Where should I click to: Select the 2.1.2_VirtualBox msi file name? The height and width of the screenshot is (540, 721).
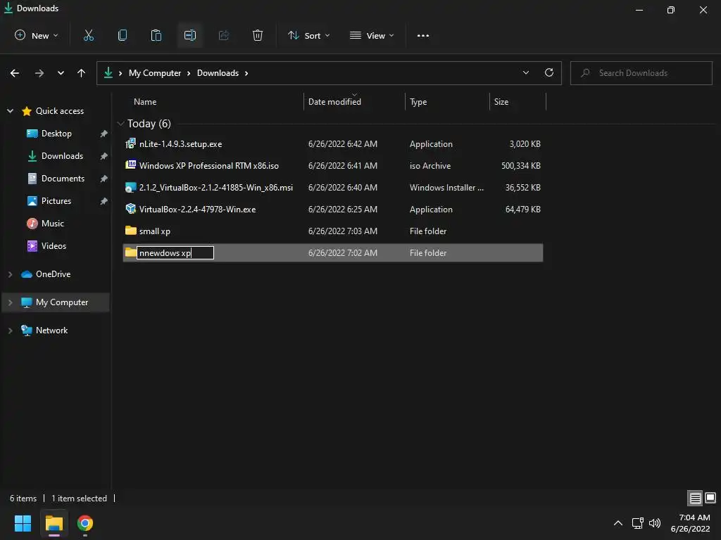[x=216, y=187]
